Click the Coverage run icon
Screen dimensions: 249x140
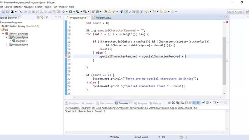point(78,12)
